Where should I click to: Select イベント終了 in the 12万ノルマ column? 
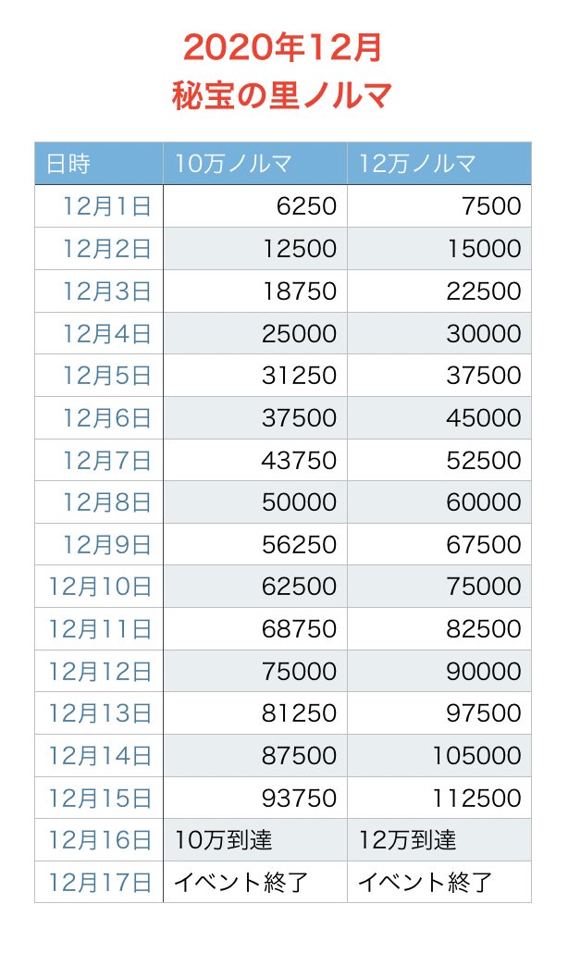tap(426, 882)
